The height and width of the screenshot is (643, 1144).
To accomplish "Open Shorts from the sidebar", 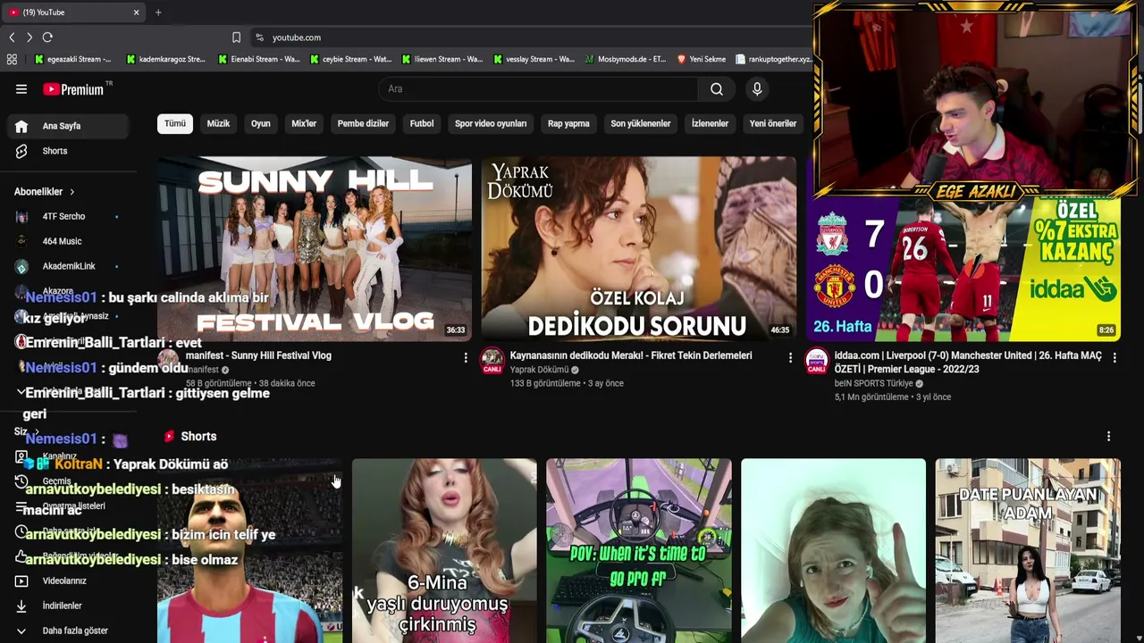I will (x=68, y=151).
